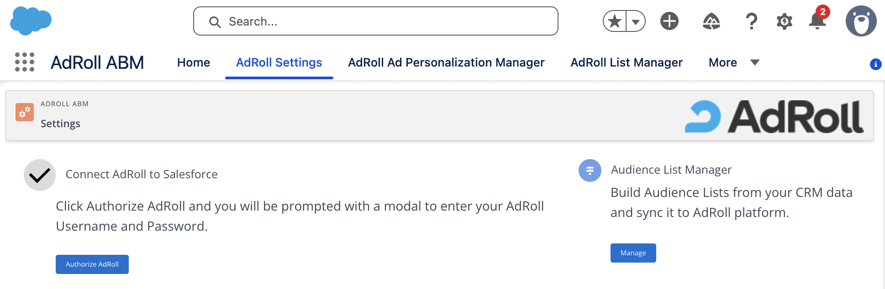
Task: Expand the favorites list dropdown arrow
Action: pos(635,21)
